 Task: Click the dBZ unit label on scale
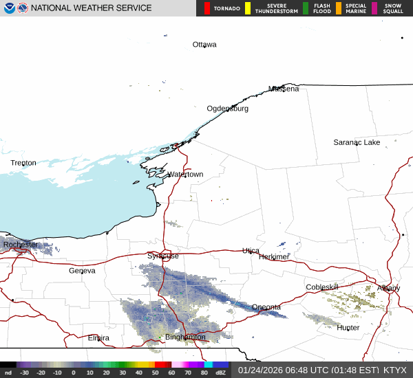[221, 373]
